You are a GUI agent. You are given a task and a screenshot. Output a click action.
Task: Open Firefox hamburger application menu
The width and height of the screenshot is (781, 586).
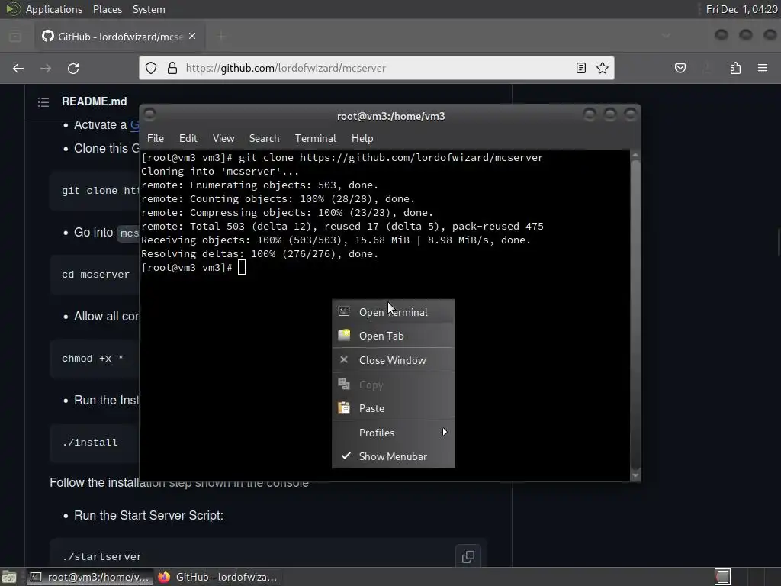tap(763, 68)
